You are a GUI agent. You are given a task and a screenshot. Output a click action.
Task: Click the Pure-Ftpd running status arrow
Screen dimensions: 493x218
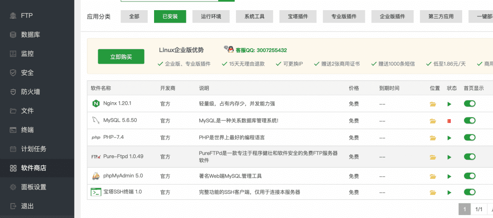(x=449, y=157)
